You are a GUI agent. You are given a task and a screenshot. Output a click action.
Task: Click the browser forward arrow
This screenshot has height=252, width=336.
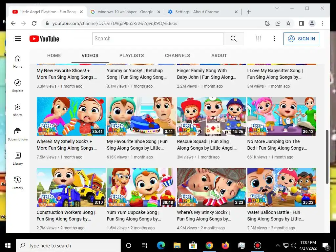click(24, 23)
